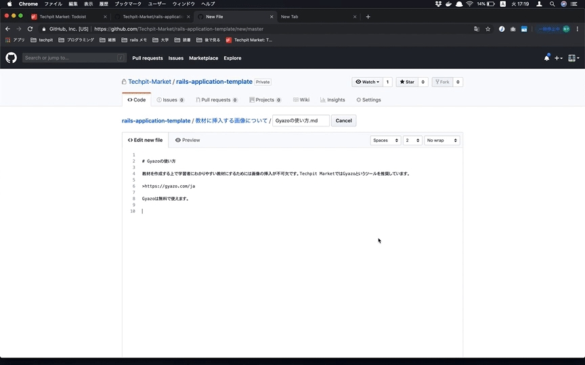Open a new Chrome tab with plus

368,16
